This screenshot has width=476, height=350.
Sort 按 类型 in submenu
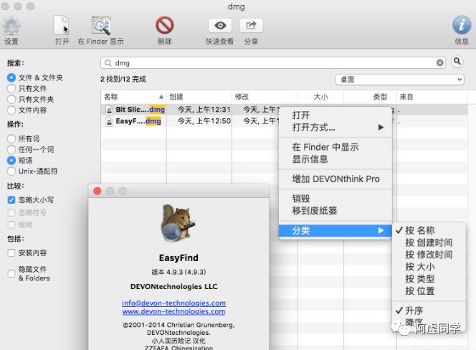[x=420, y=279]
